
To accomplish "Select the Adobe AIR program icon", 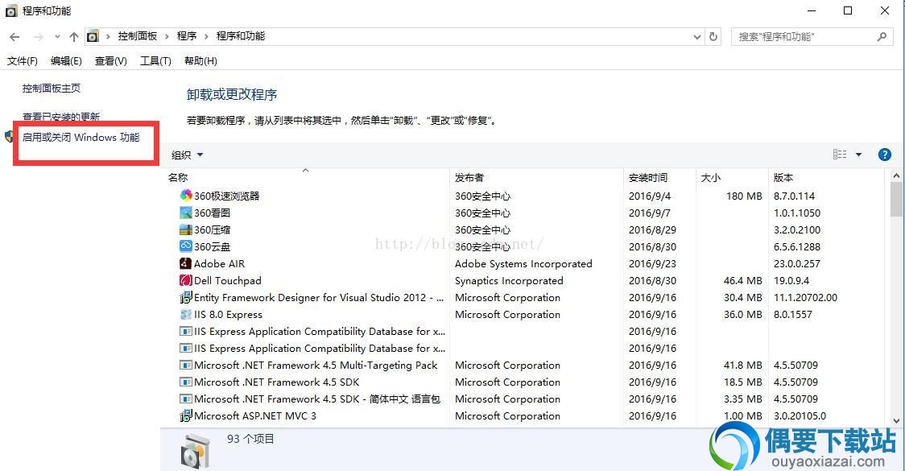I will coord(186,263).
